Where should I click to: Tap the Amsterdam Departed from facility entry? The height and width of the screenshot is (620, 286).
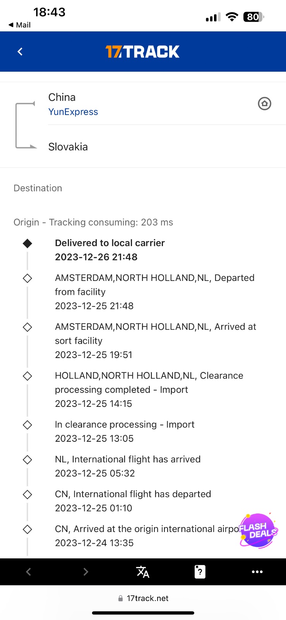tap(154, 291)
